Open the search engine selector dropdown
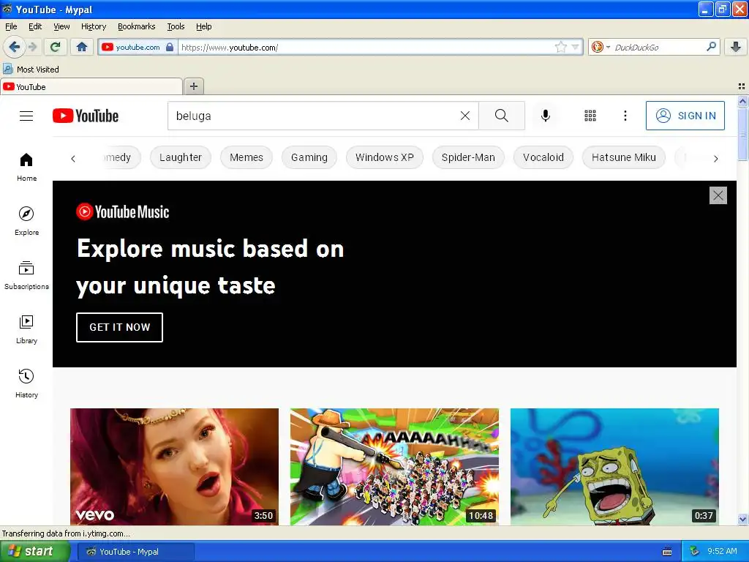 point(601,47)
